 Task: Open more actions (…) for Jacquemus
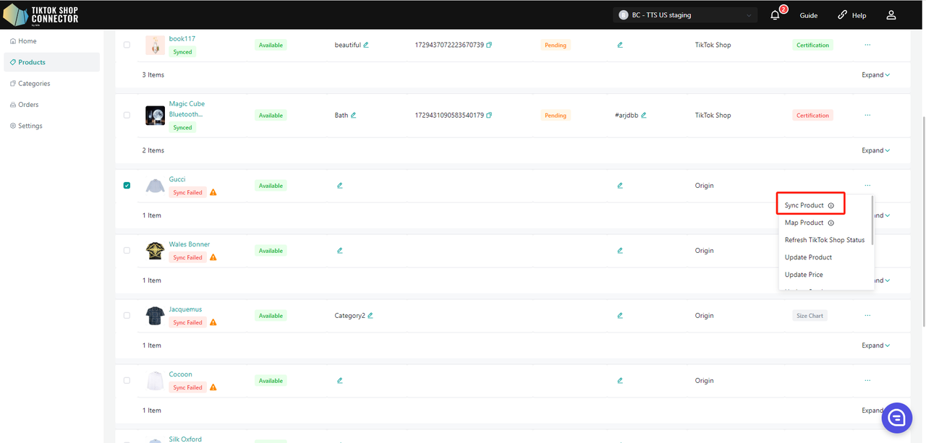tap(867, 316)
